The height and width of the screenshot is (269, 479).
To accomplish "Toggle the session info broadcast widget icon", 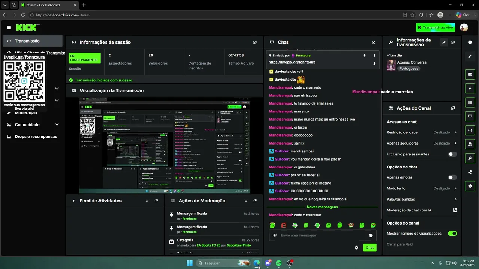I will 470,130.
